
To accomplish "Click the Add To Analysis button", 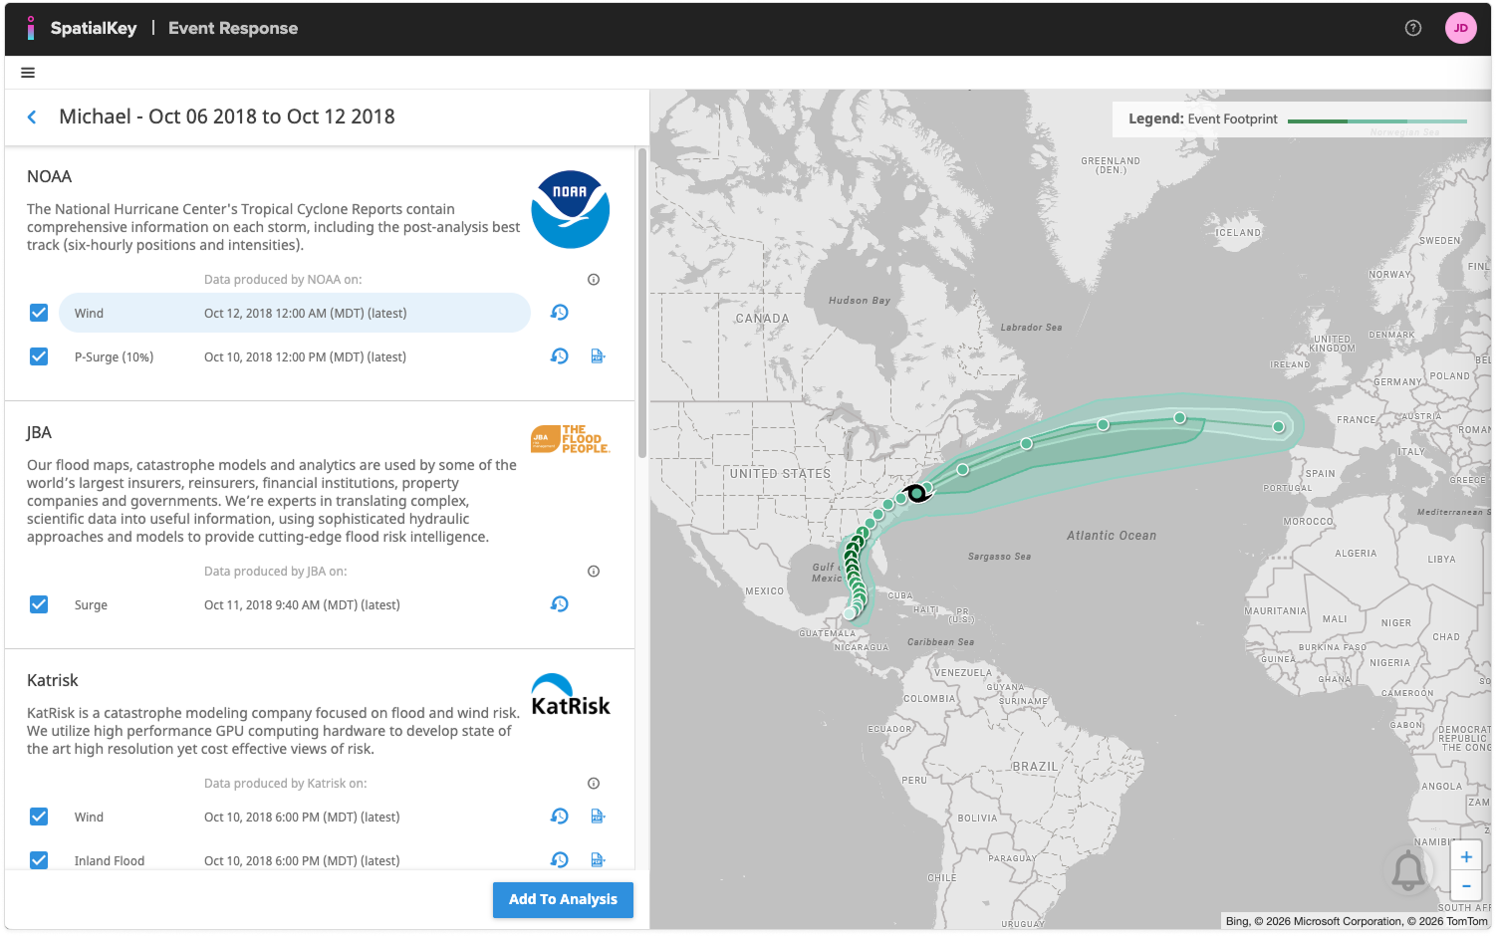I will pyautogui.click(x=563, y=899).
